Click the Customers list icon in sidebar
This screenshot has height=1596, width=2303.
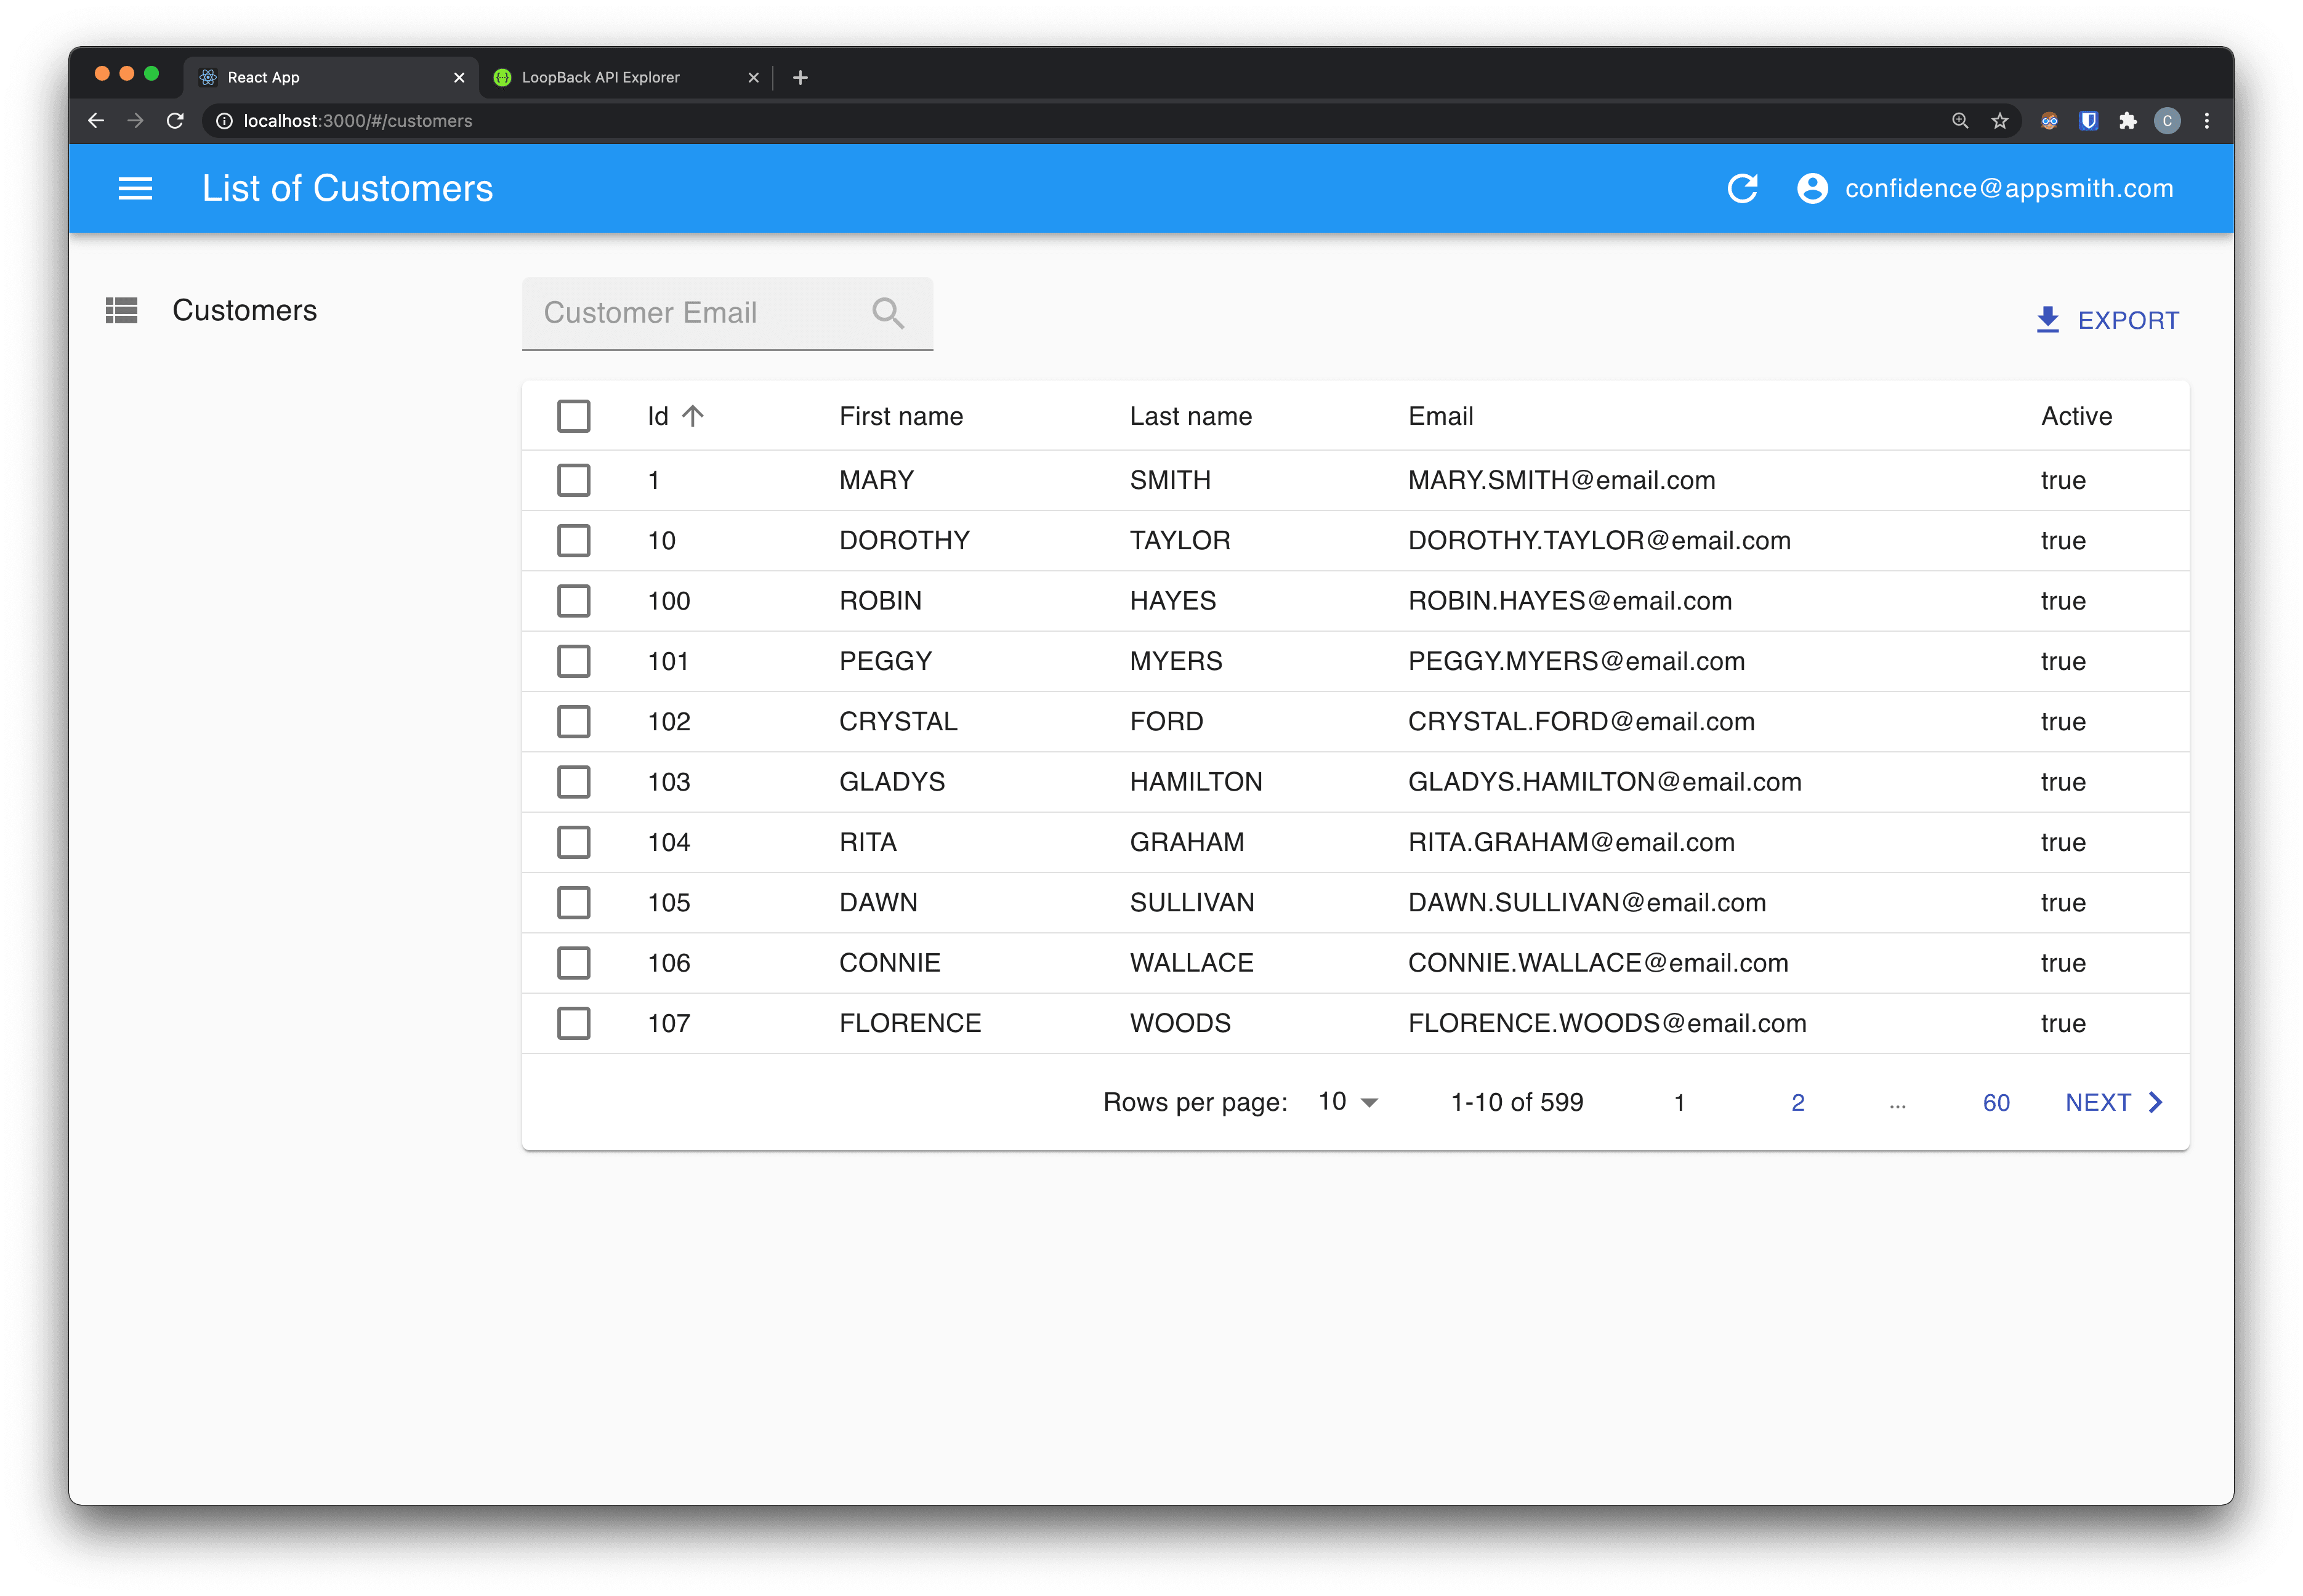point(122,311)
